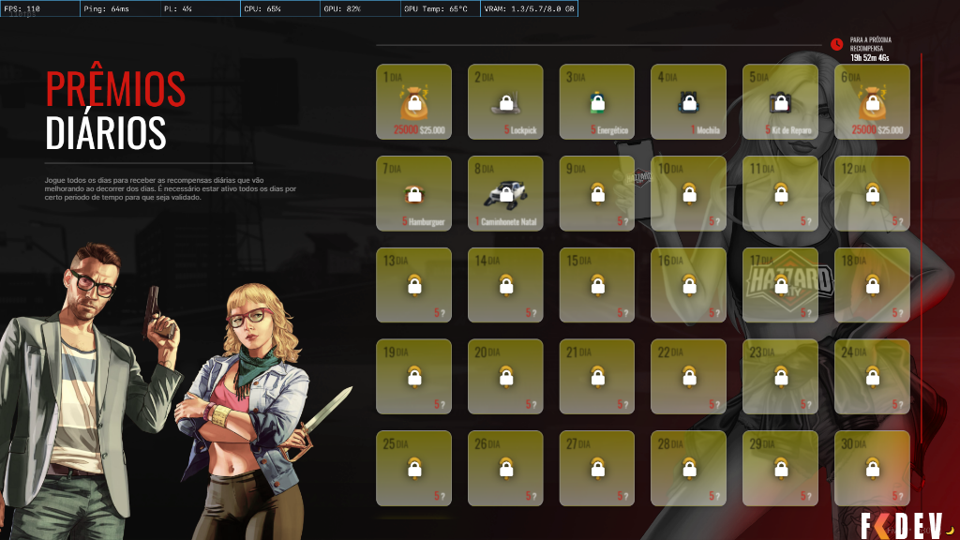Select the "5 Hamburguer" reward label
The width and height of the screenshot is (960, 540).
(423, 221)
